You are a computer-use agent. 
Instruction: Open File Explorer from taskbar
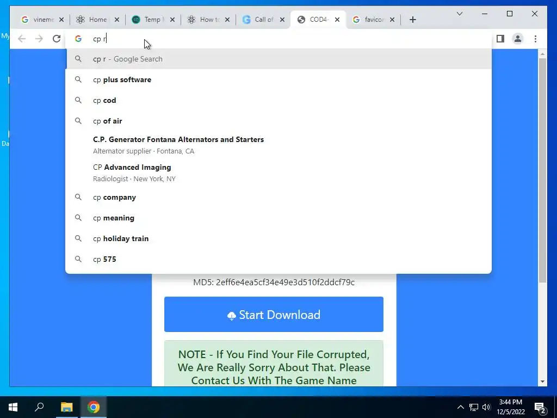(x=66, y=407)
